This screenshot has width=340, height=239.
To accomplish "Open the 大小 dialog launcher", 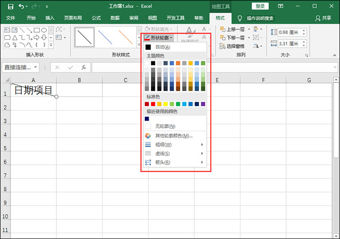I will (x=306, y=55).
